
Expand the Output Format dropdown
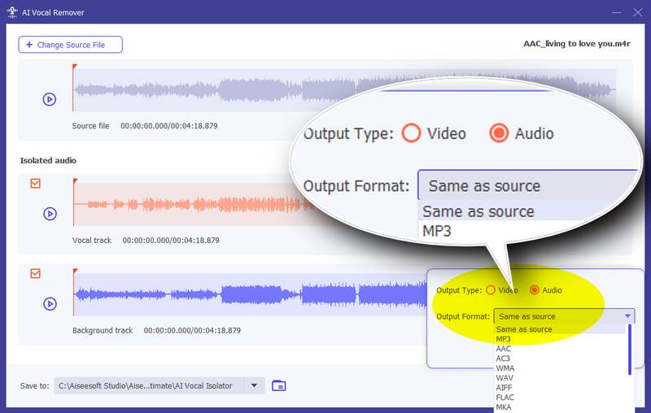(x=627, y=316)
